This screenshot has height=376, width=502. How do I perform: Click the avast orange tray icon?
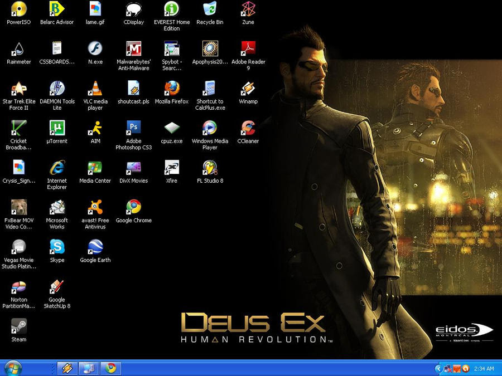pyautogui.click(x=466, y=369)
